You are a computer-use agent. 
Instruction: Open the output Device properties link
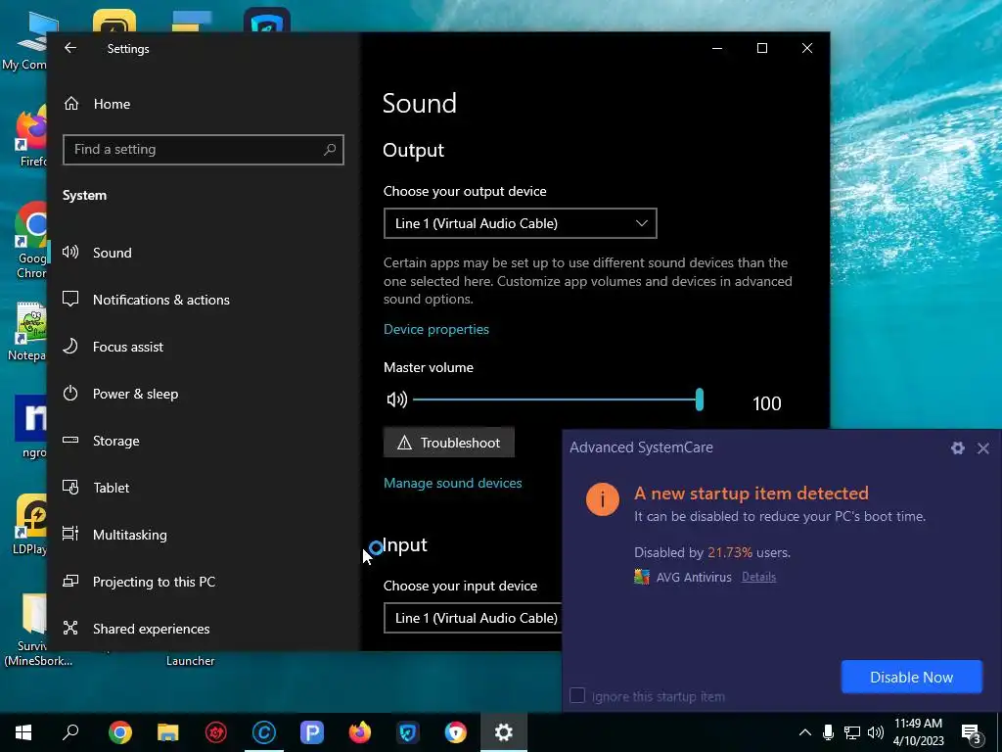435,329
